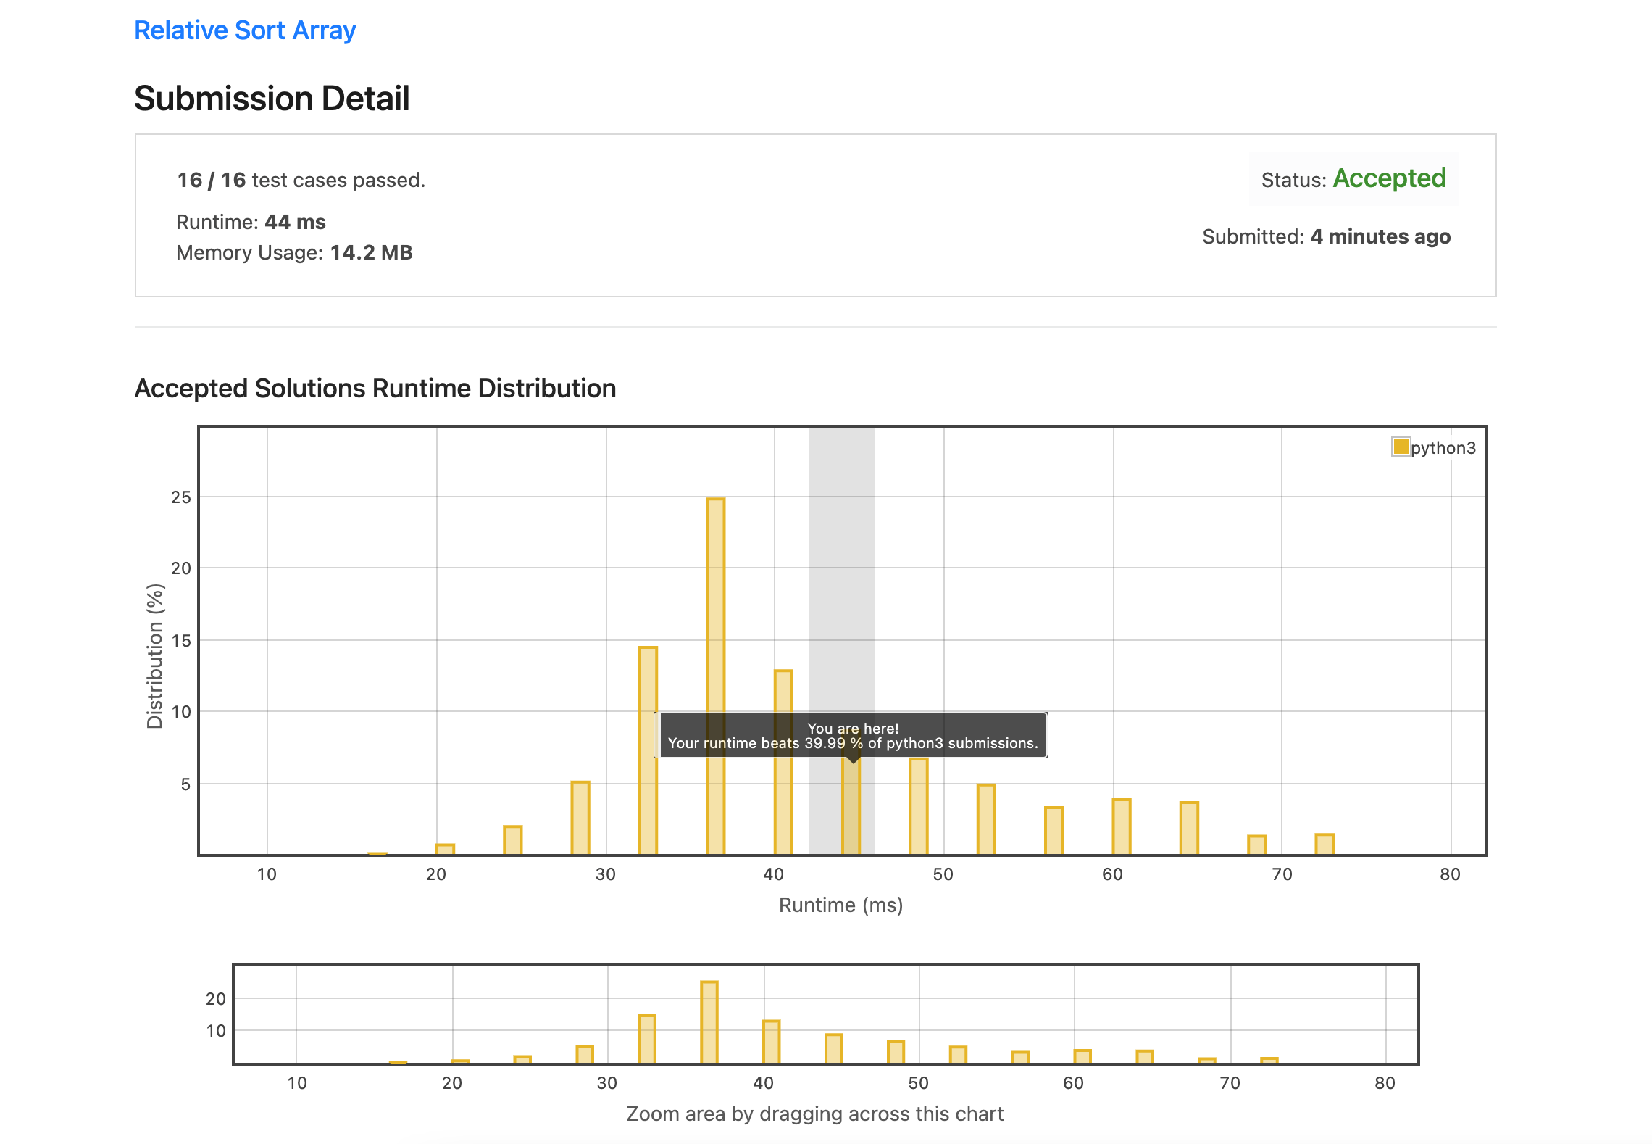Click the bar near 52 ms runtime
Screen dimensions: 1652x1144
986,819
